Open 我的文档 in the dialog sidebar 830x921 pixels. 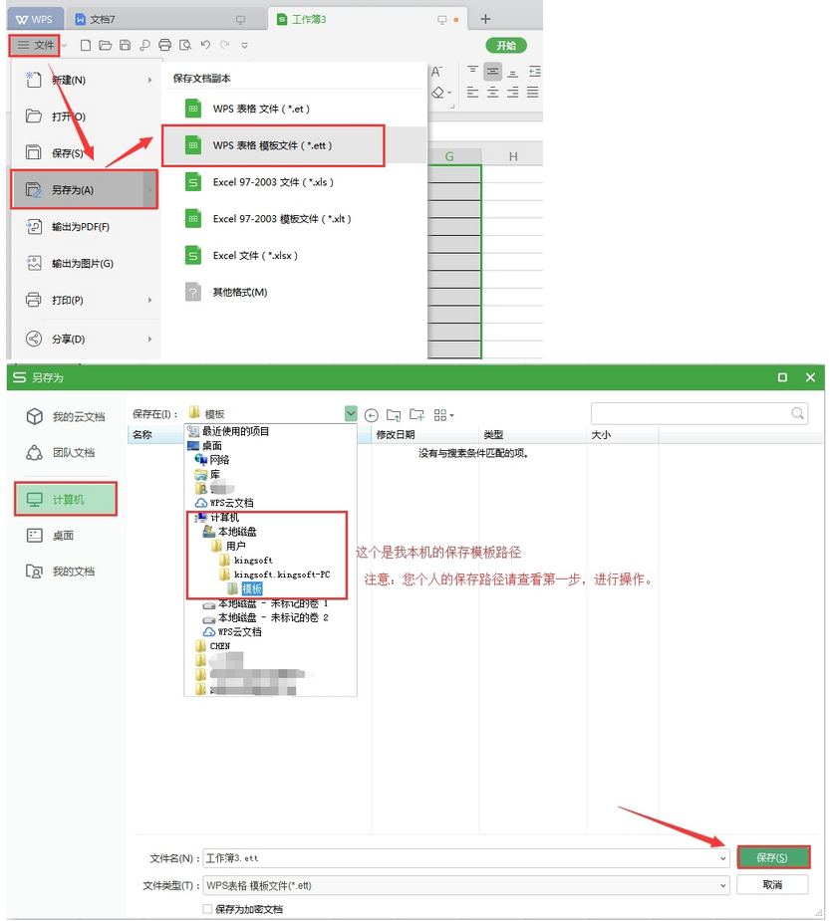coord(61,571)
